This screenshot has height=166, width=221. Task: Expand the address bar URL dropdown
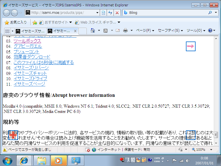97,13
